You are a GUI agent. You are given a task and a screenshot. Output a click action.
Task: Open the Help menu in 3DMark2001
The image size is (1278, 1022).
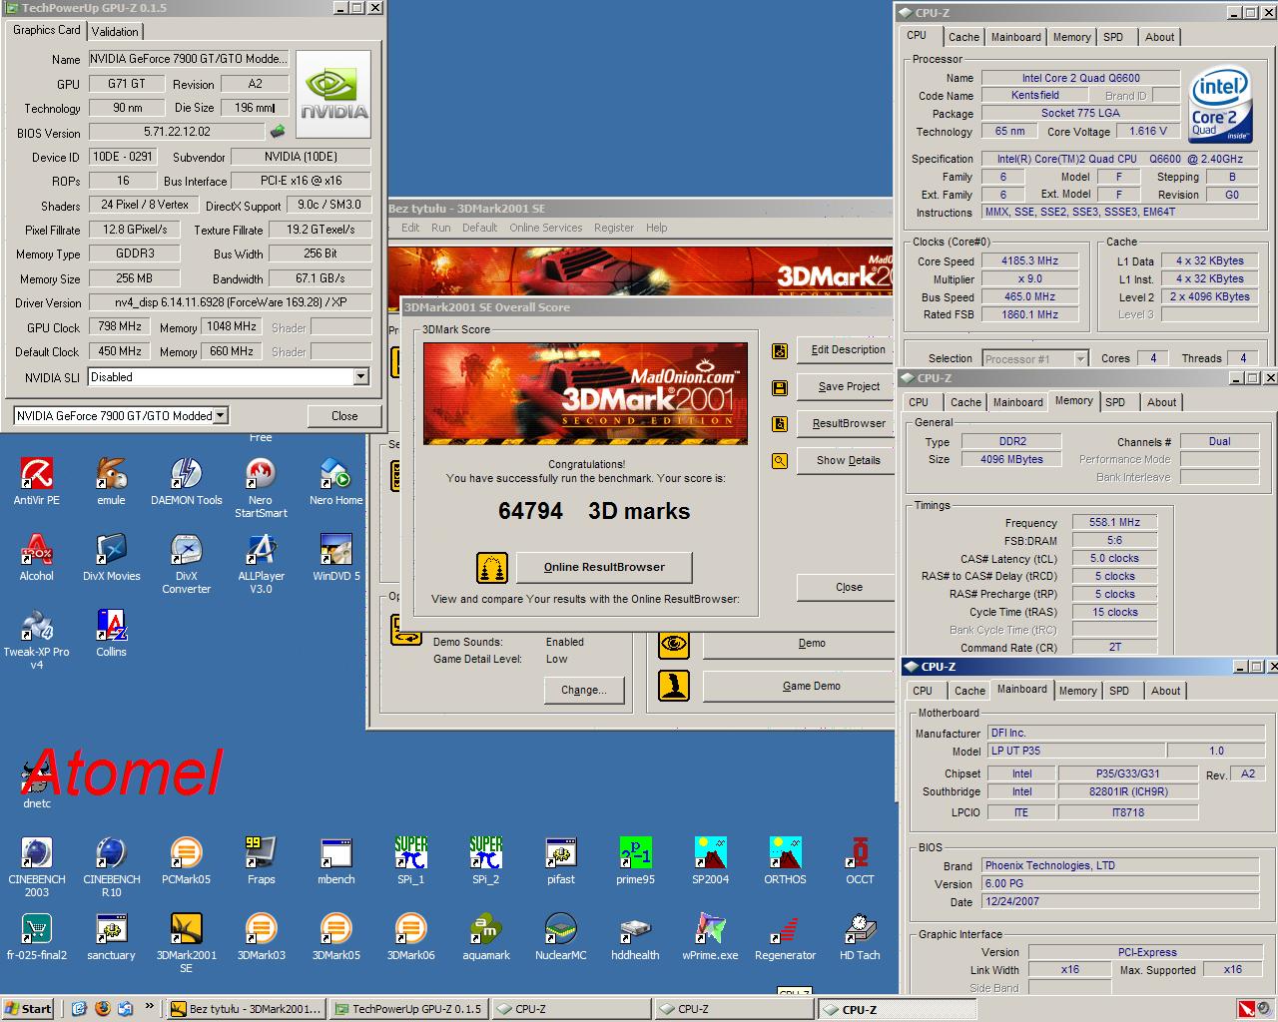click(x=656, y=228)
